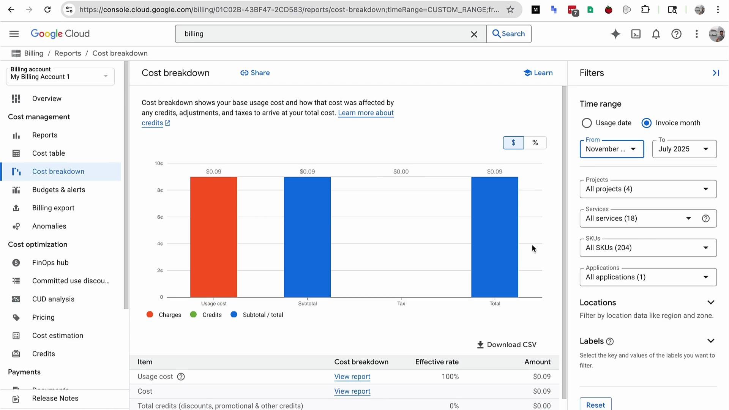Screen dimensions: 729x410
Task: Open the Chrome three-dot menu
Action: (x=718, y=9)
